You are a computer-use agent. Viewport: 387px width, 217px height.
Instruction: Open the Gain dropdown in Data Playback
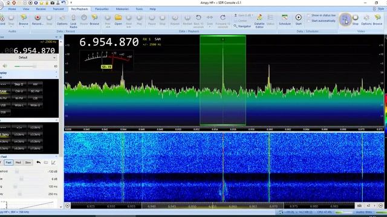coord(244,15)
